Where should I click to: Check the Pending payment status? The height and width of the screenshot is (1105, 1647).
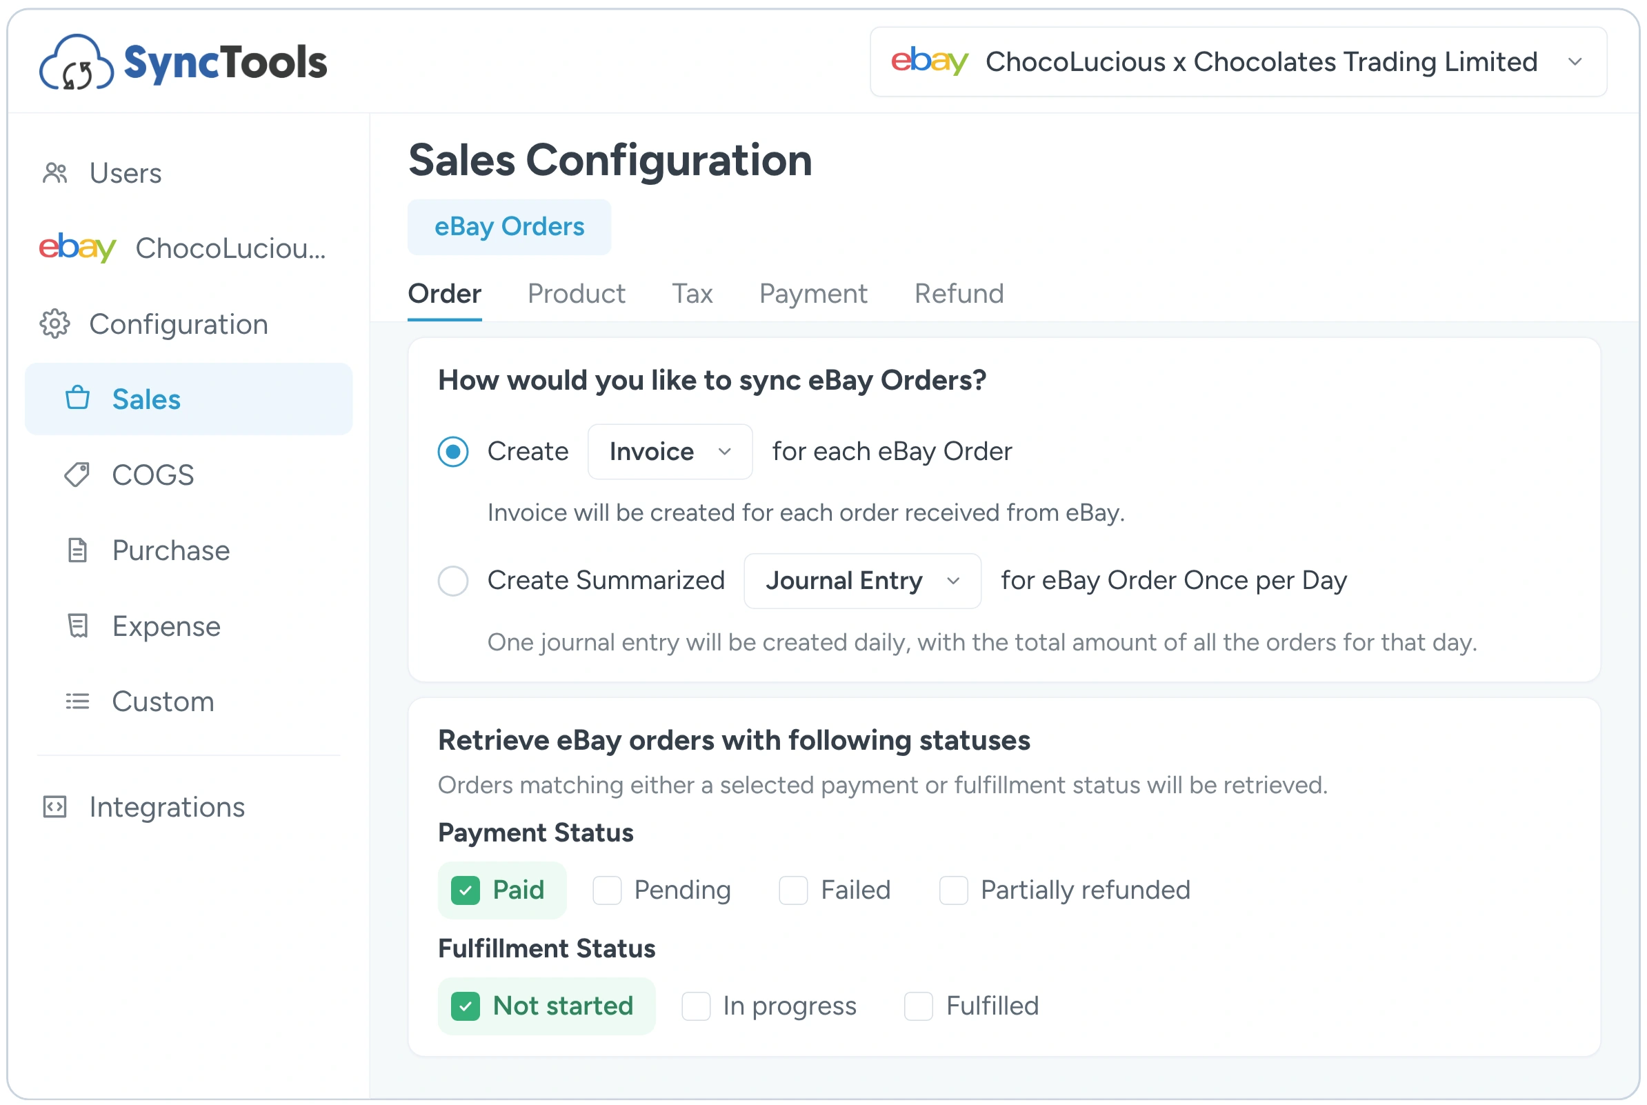[606, 890]
